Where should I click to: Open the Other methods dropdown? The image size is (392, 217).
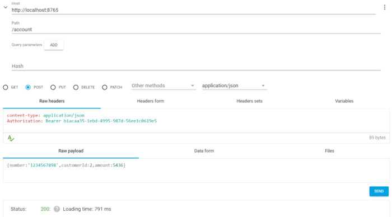[x=164, y=86]
